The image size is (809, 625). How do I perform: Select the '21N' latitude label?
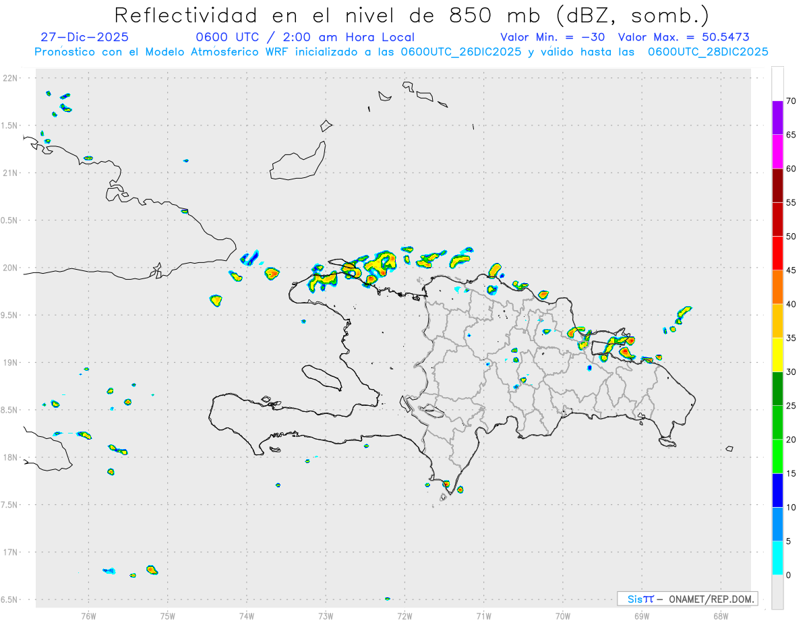coord(11,173)
